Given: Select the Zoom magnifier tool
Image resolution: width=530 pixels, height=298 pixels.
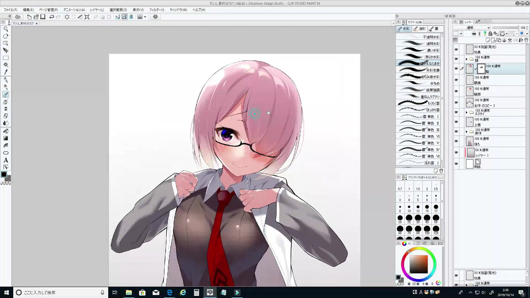Looking at the screenshot, I should coord(6,29).
